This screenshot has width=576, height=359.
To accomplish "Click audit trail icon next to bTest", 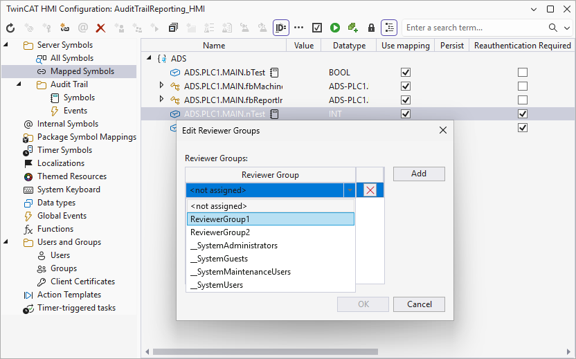I will 274,73.
